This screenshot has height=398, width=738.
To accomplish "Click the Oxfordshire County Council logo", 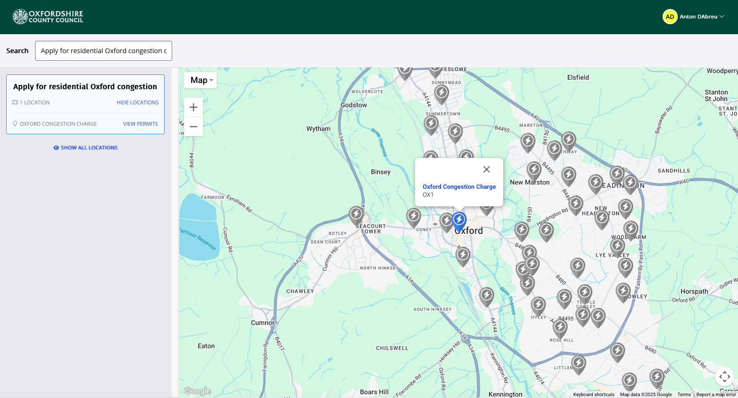I will [x=48, y=17].
